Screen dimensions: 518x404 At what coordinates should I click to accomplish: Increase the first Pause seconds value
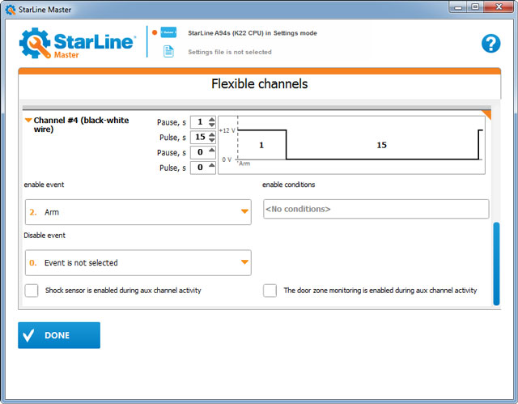(212, 119)
